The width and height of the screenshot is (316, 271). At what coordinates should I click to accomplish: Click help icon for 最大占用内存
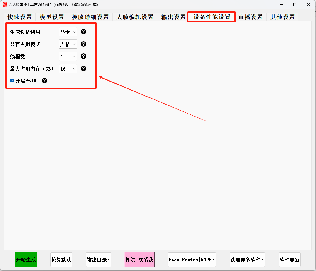(x=83, y=68)
